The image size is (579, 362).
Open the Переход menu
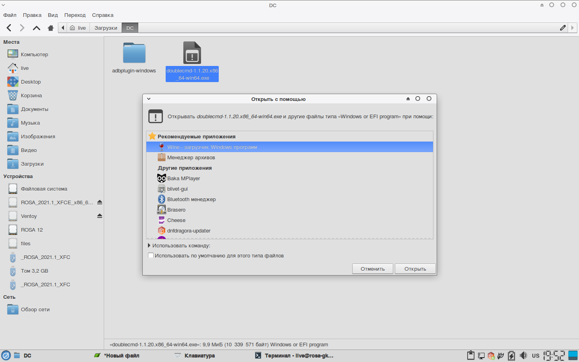pyautogui.click(x=75, y=15)
